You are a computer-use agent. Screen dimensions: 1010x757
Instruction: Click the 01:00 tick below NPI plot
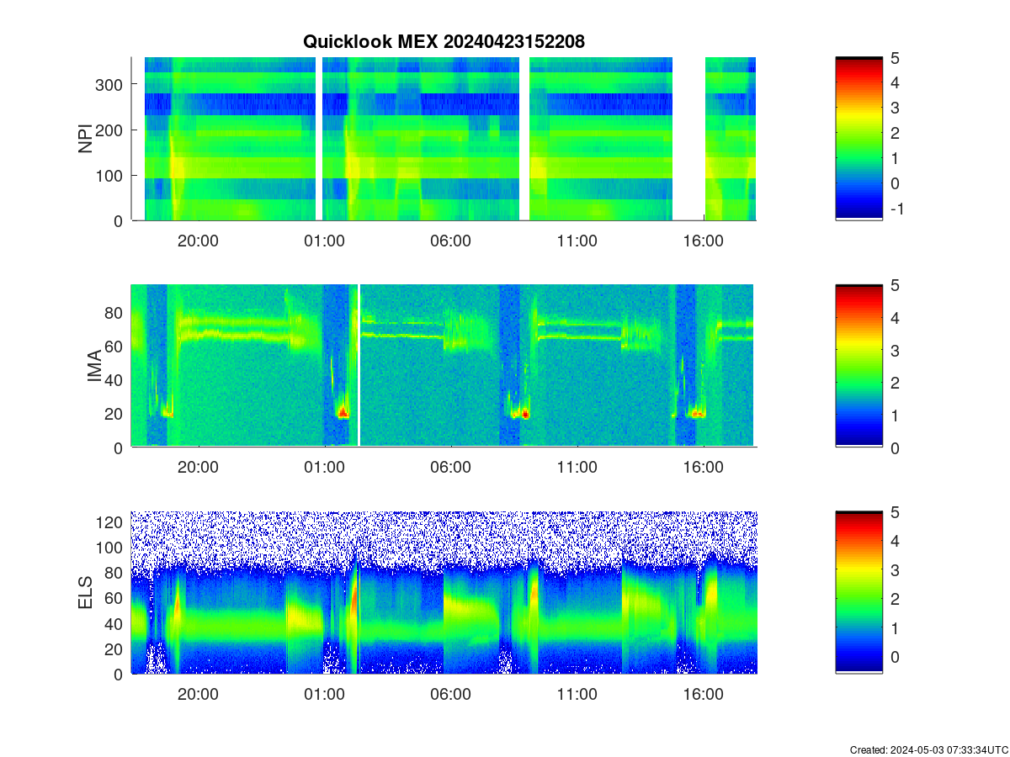324,241
